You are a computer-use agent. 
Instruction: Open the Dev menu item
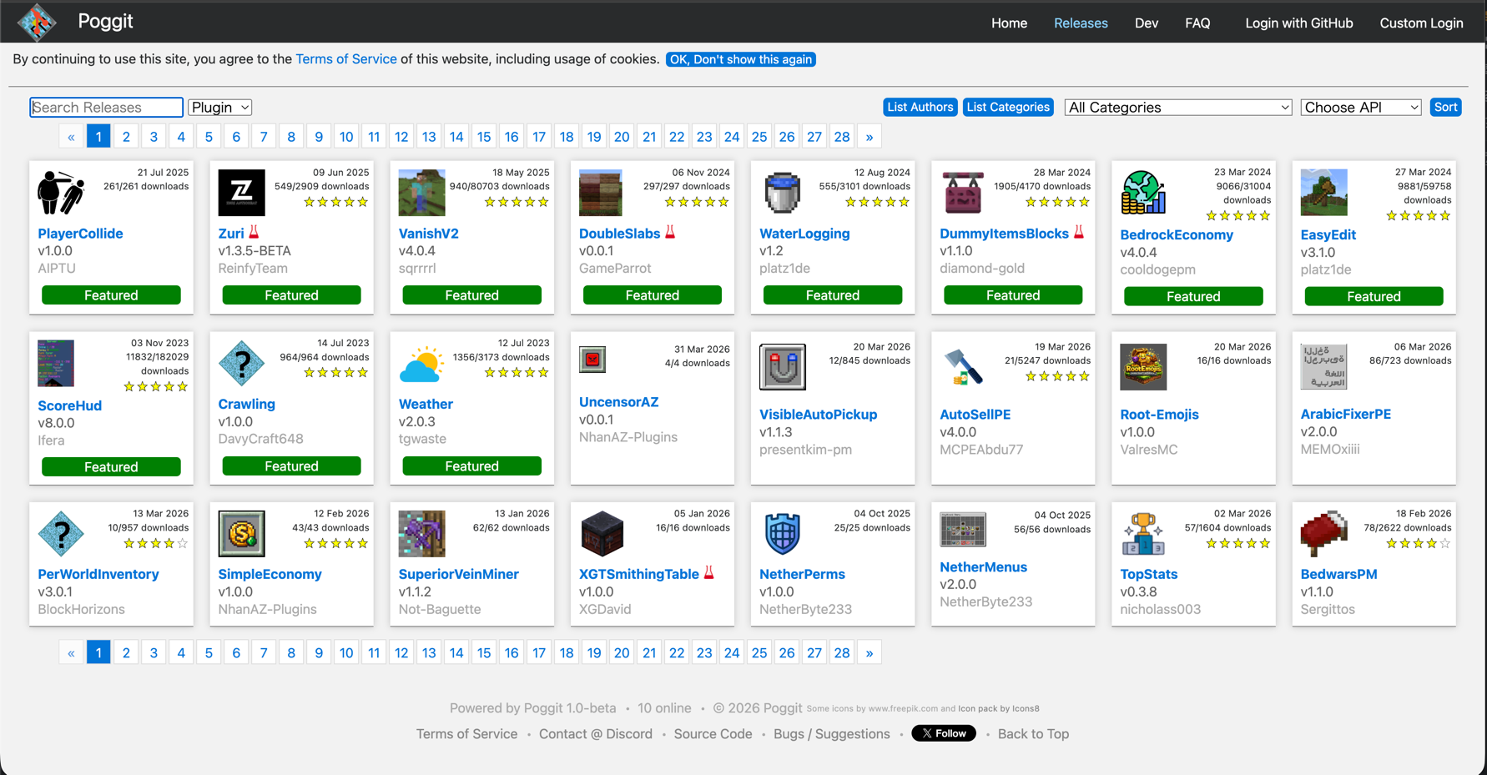(1146, 23)
